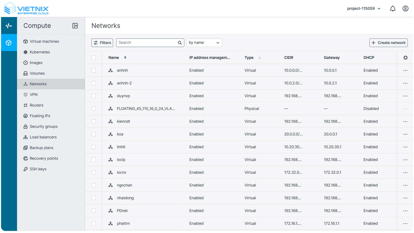Check the box for linhlt network
414x233 pixels.
[x=94, y=147]
